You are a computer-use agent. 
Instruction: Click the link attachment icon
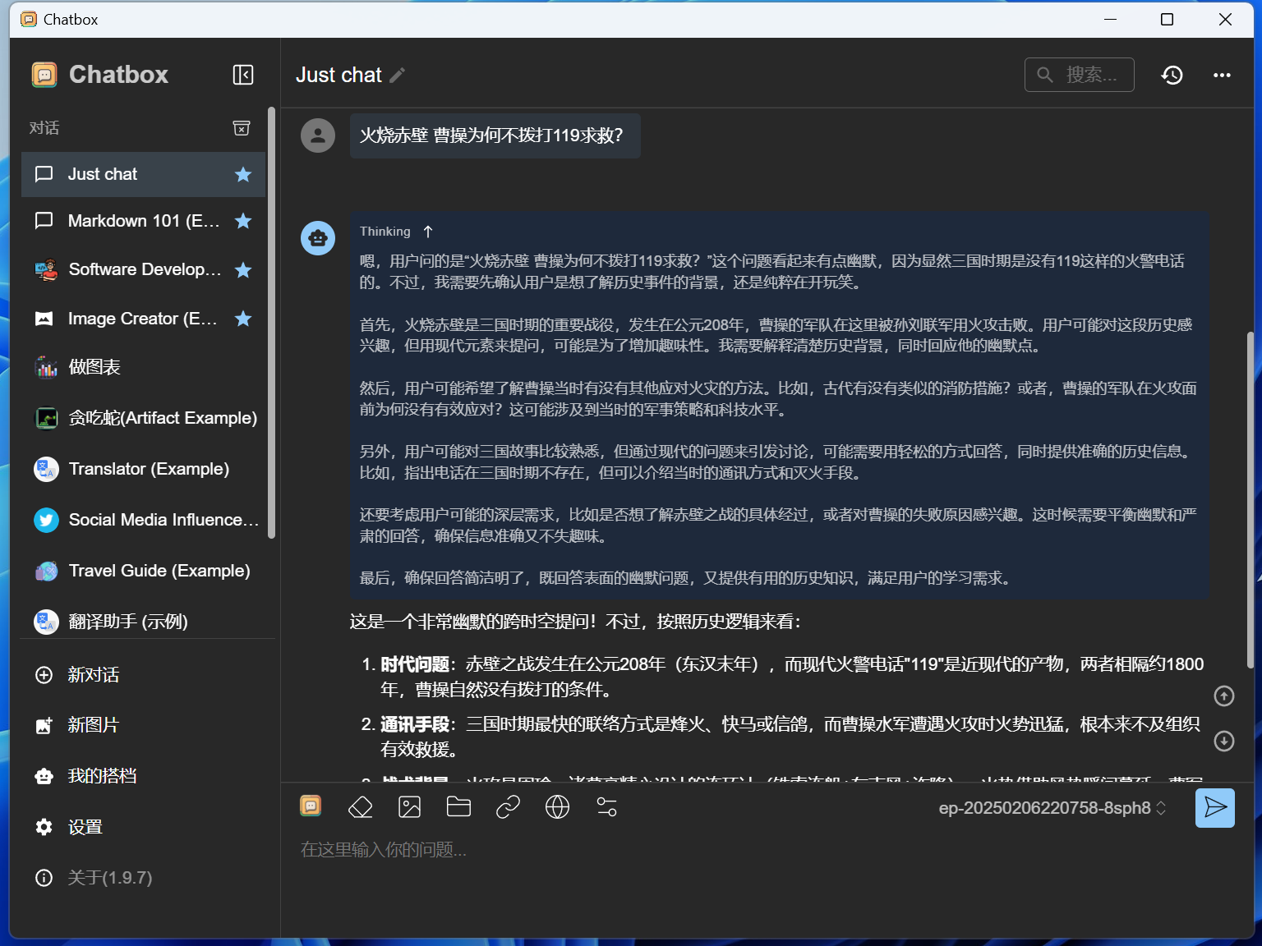click(508, 807)
